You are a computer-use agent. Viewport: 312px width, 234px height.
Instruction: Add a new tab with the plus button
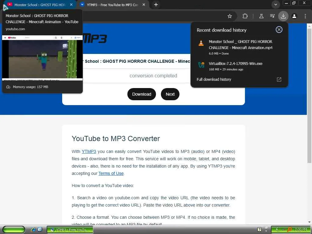click(x=156, y=5)
